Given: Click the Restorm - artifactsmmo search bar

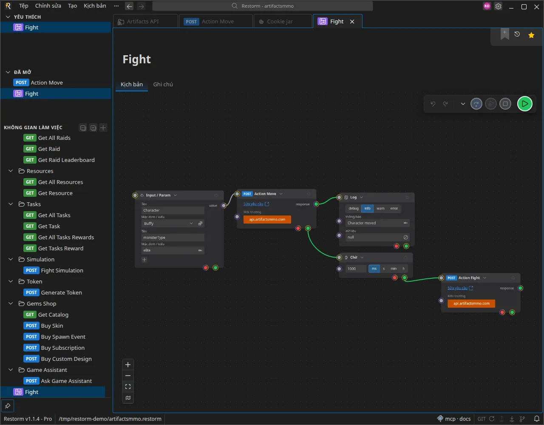Looking at the screenshot, I should point(263,6).
